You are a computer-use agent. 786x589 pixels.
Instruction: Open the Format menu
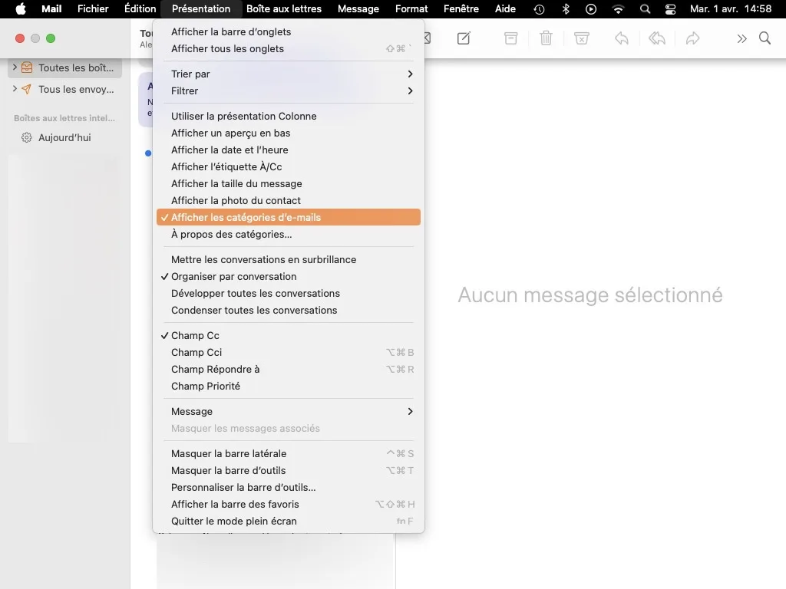(411, 9)
